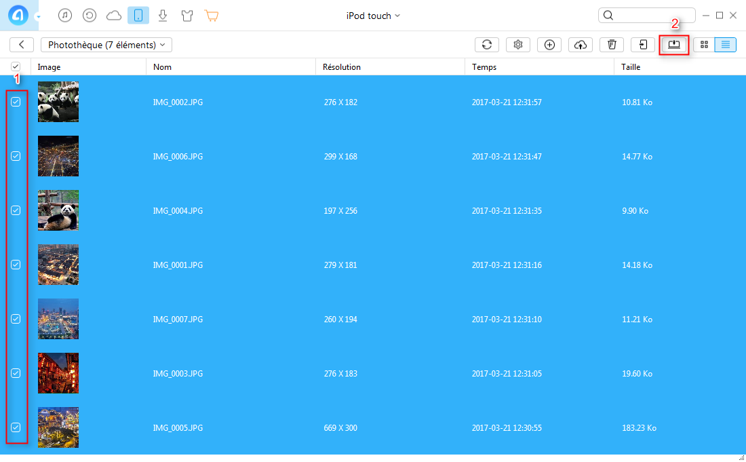This screenshot has height=462, width=746.
Task: Open the iCloud content icon
Action: pyautogui.click(x=114, y=16)
